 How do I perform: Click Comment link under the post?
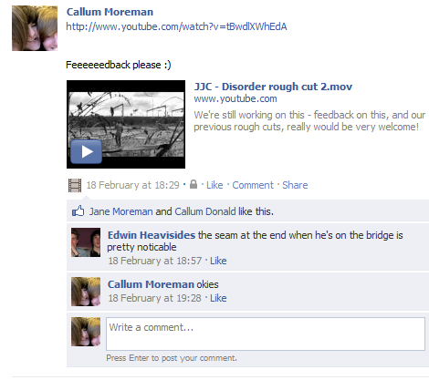click(253, 185)
